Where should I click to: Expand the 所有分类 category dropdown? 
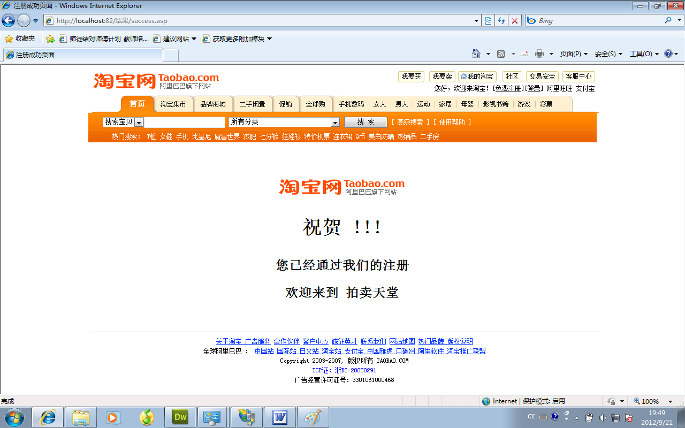(x=335, y=123)
